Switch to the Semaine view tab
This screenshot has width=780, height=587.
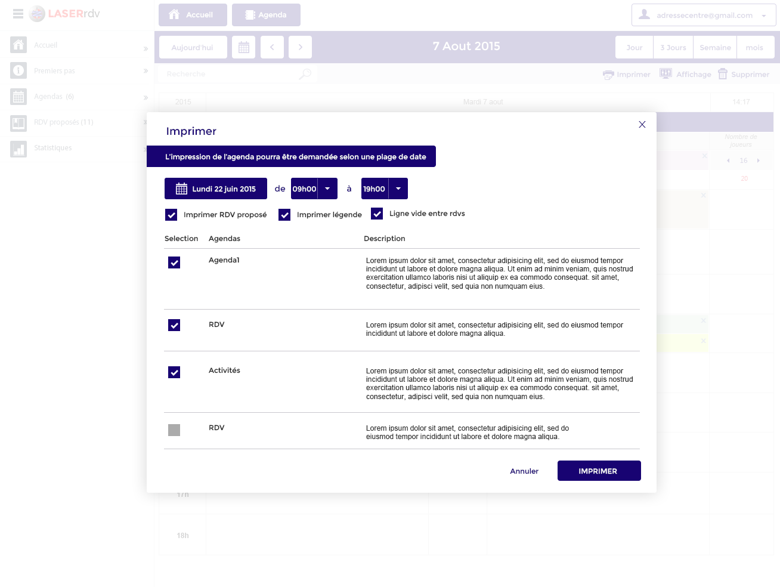point(715,47)
